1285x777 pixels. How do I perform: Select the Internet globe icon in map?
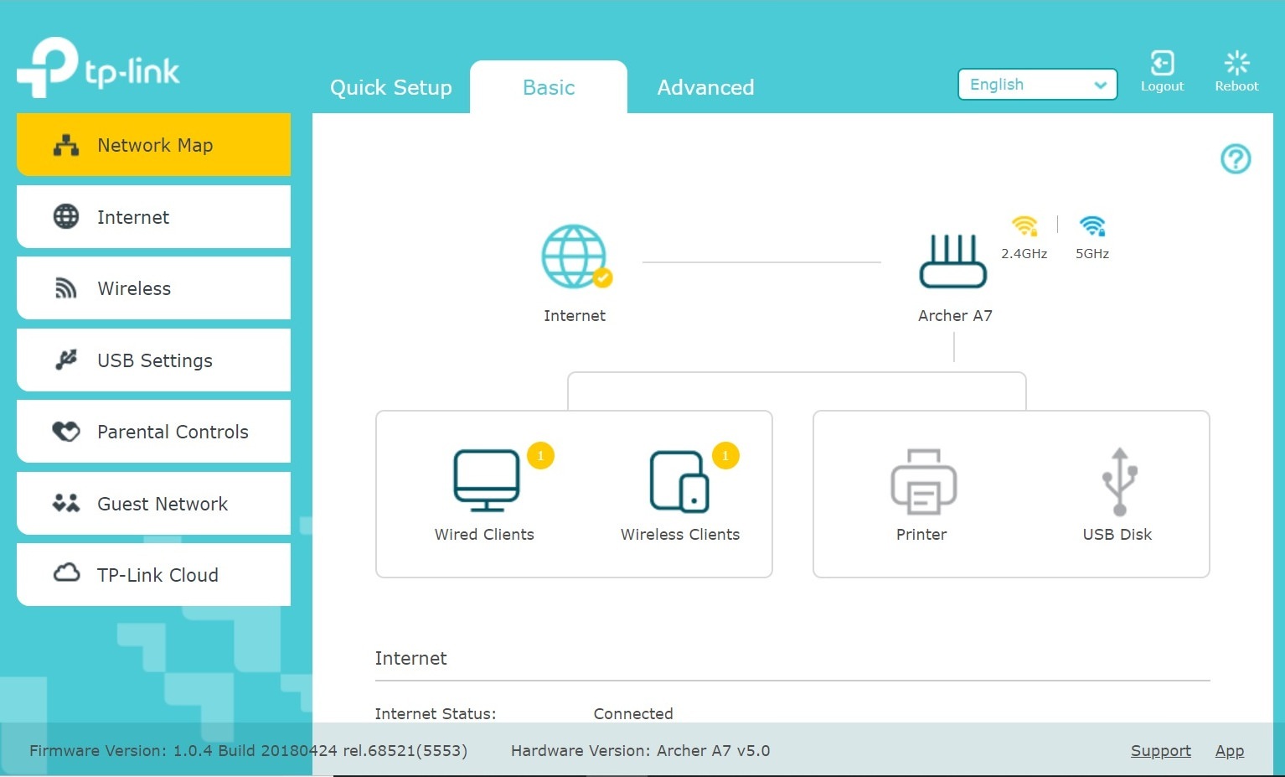tap(575, 256)
